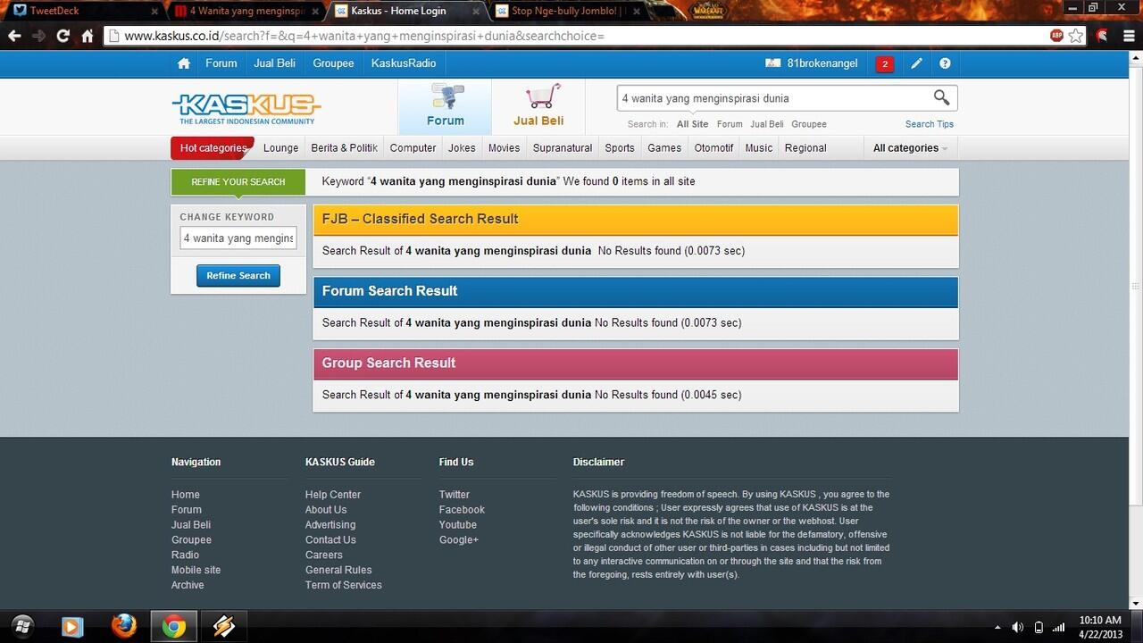
Task: Click the KASKUS logo
Action: (246, 108)
